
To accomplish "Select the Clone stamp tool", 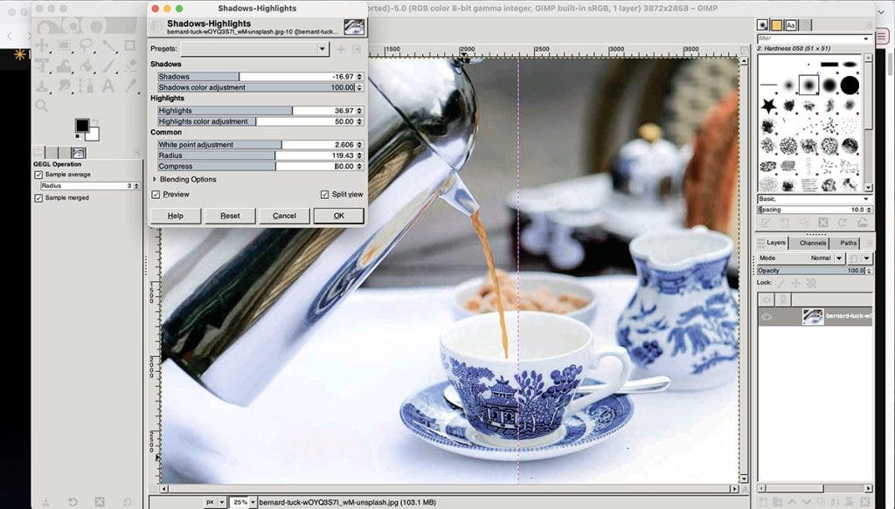I will 42,86.
